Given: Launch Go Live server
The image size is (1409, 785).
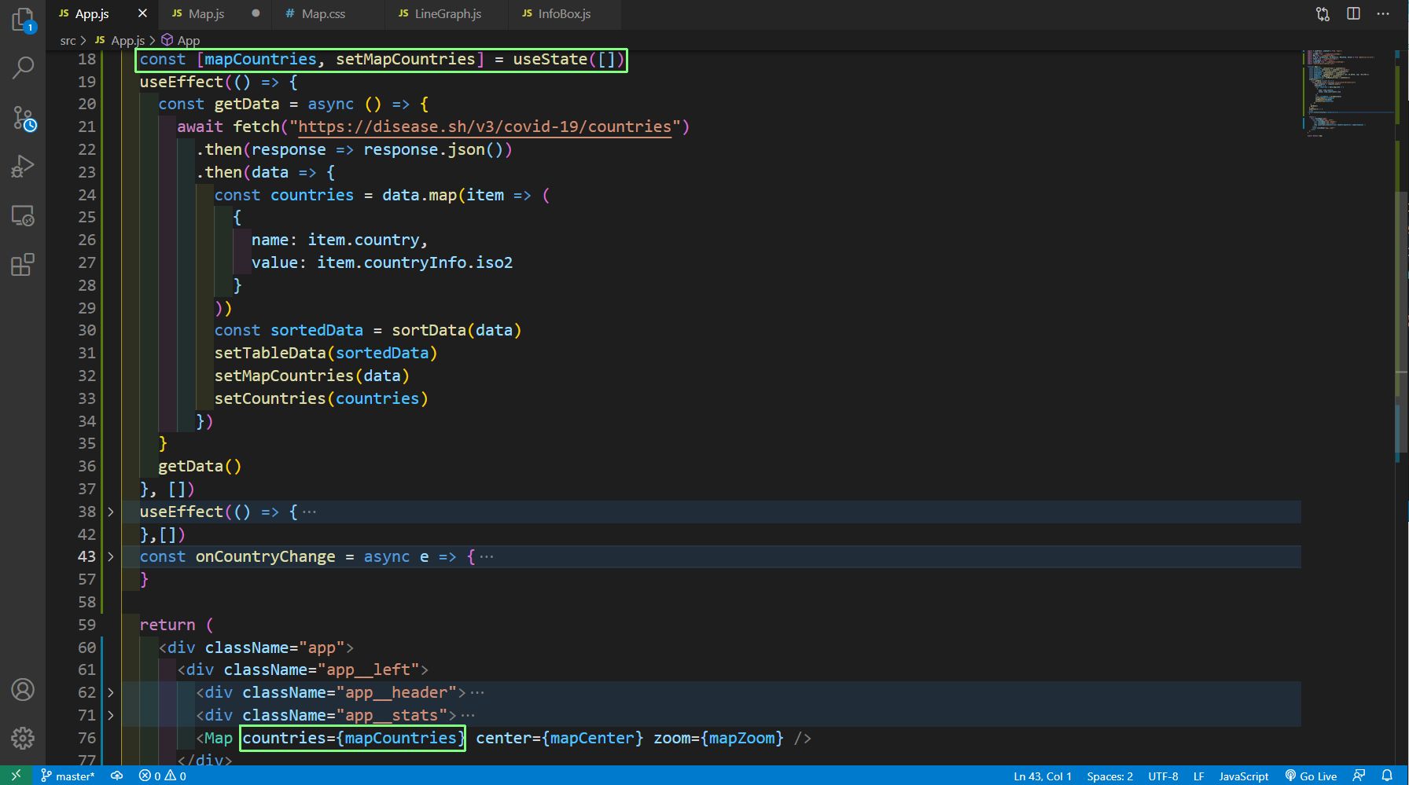Looking at the screenshot, I should click(1311, 776).
